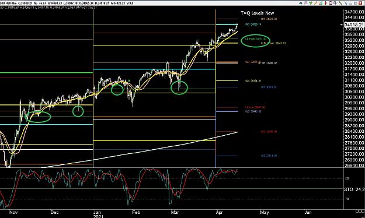
Task: Click the 34400.00 price axis label
Action: point(354,17)
